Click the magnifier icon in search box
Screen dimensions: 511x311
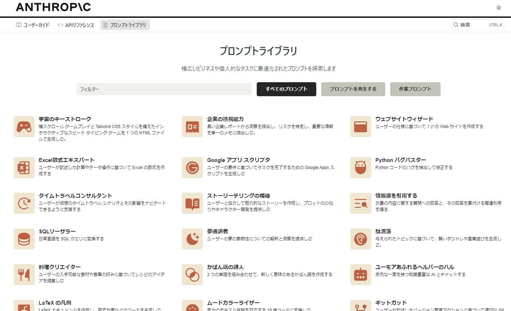(x=456, y=25)
